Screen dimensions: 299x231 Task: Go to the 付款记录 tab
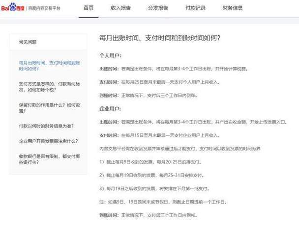(x=195, y=8)
